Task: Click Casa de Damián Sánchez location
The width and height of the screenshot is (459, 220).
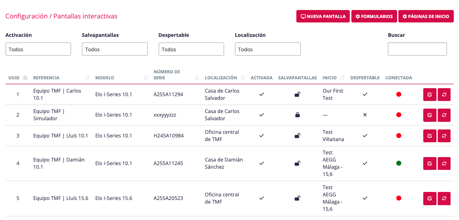Action: (x=224, y=163)
